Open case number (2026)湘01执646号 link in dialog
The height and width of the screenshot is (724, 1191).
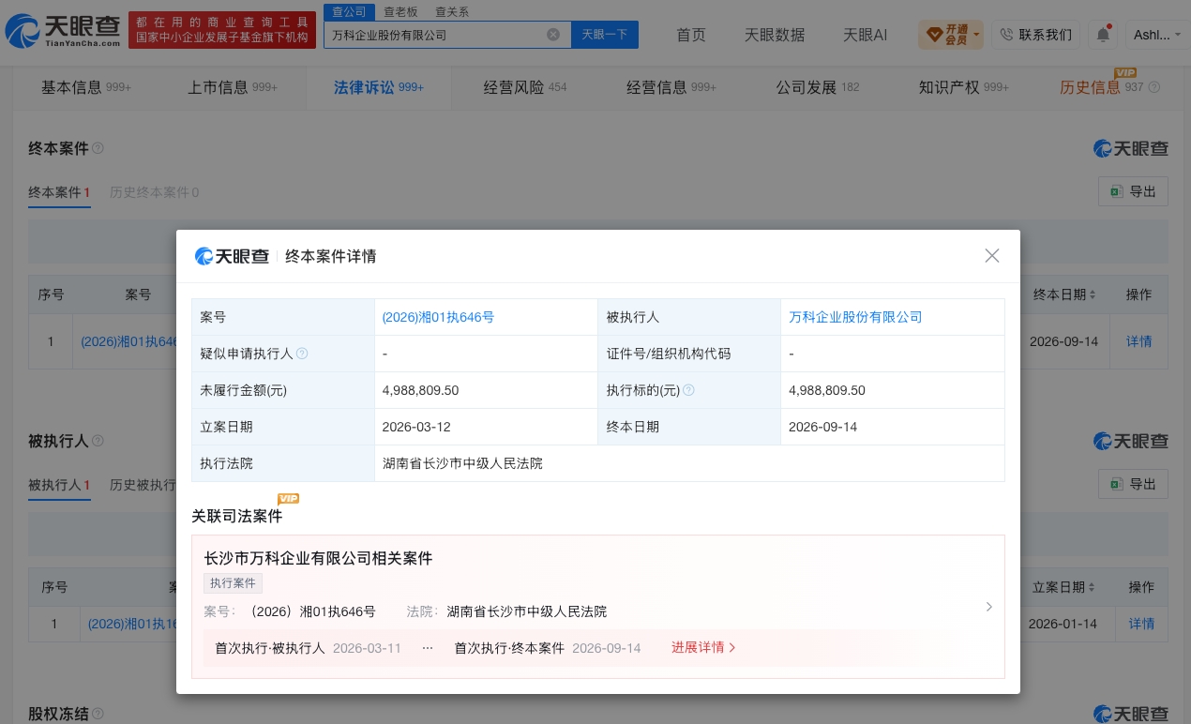click(438, 317)
